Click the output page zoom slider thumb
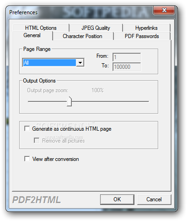187x221 pixels. point(69,101)
